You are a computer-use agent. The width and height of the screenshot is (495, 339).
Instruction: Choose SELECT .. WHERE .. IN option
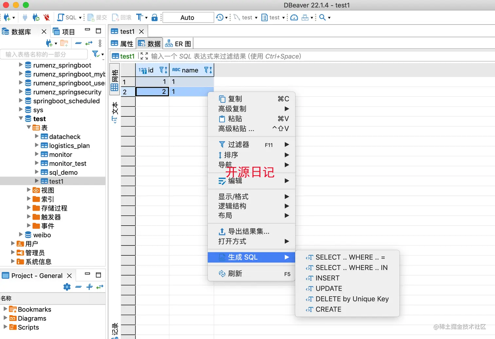[347, 268]
